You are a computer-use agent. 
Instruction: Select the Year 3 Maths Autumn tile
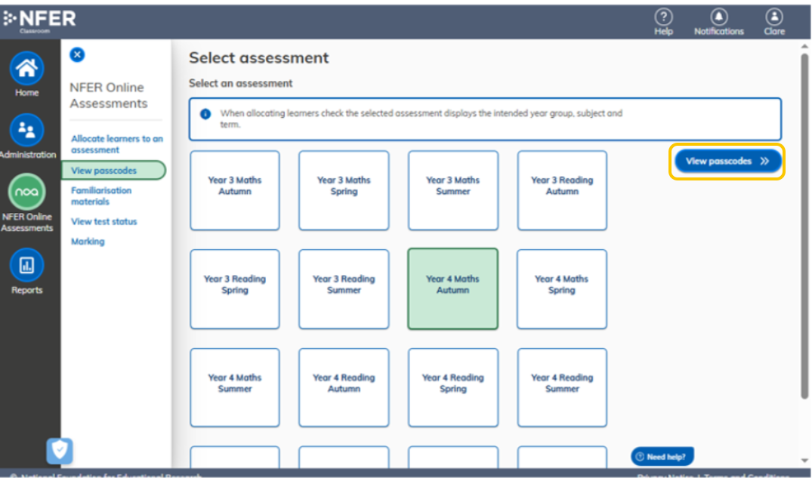(235, 190)
